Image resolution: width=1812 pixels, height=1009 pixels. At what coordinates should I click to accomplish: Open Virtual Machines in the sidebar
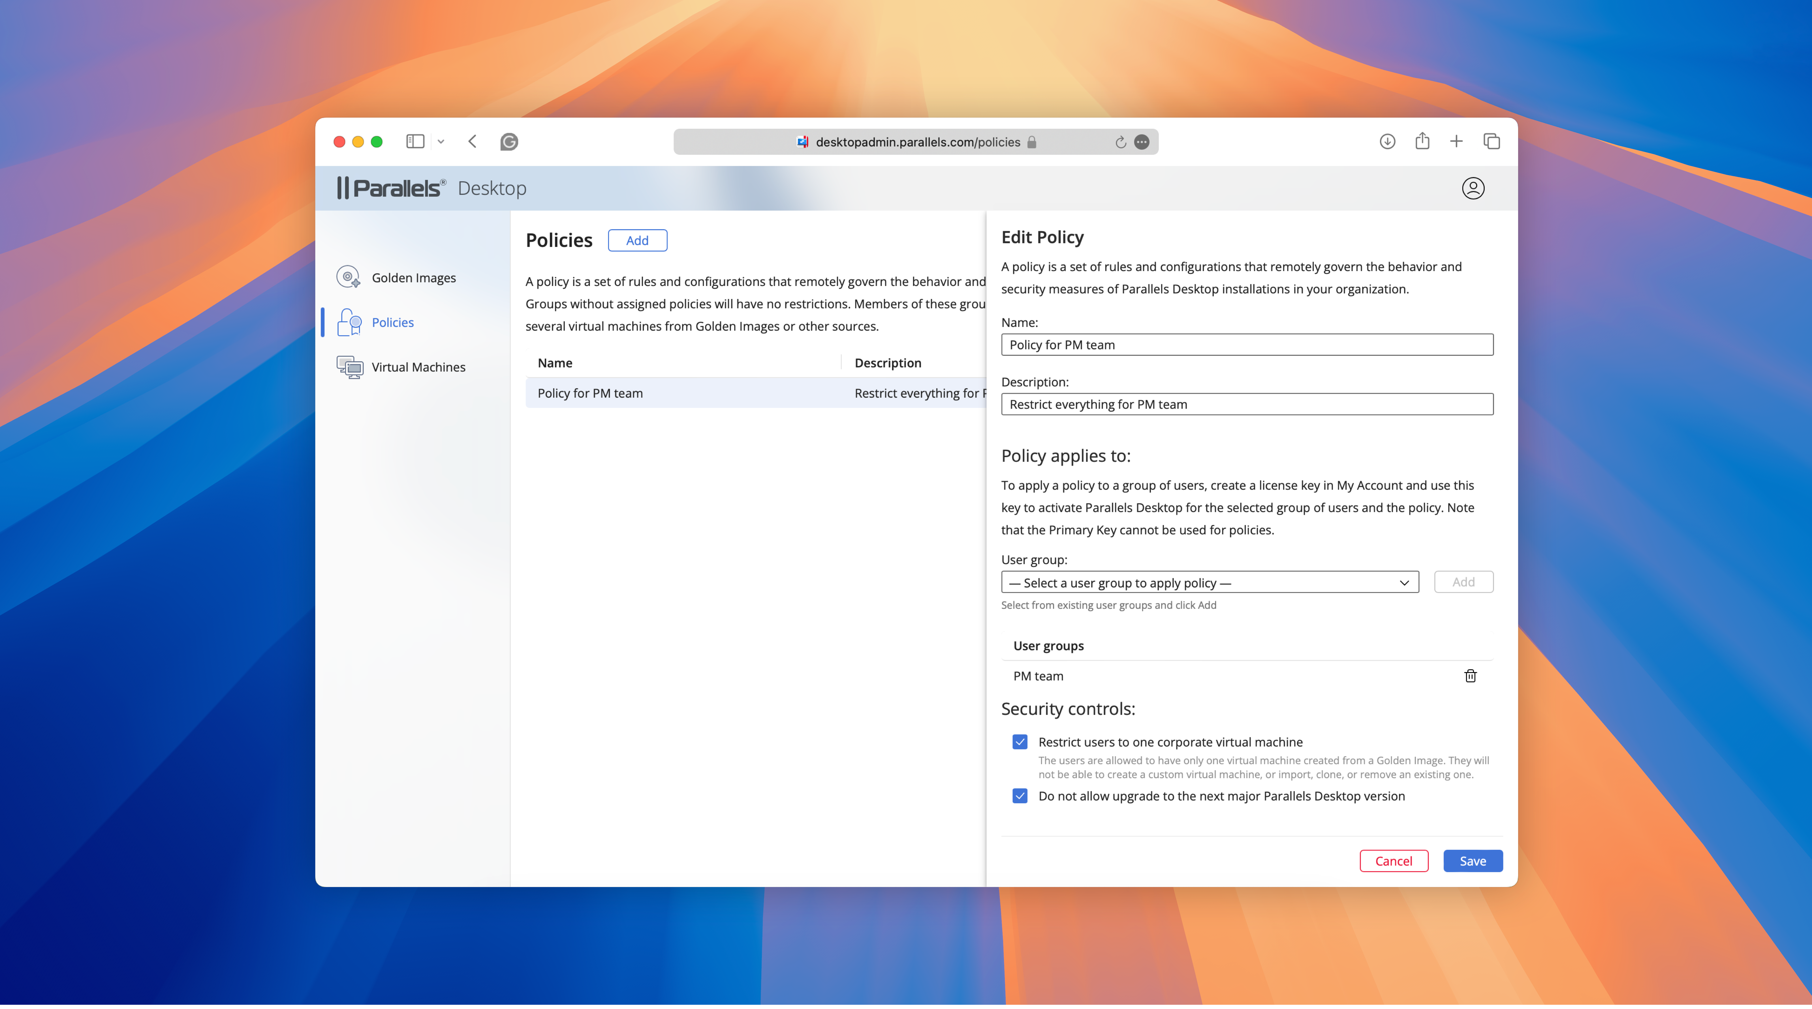coord(401,367)
